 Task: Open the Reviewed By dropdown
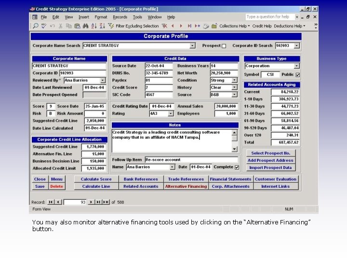click(103, 80)
